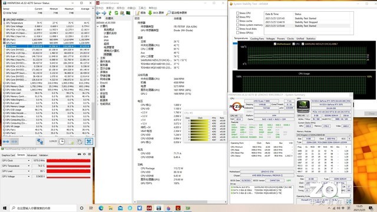Click GPU-Z refresh icon
The height and width of the screenshot is (212, 377).
coord(84,154)
